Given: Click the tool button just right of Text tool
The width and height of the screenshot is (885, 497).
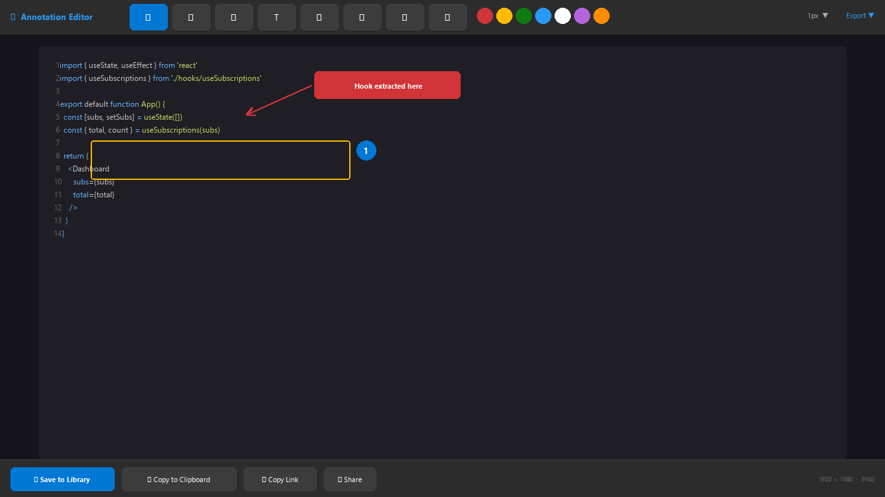Looking at the screenshot, I should click(319, 17).
